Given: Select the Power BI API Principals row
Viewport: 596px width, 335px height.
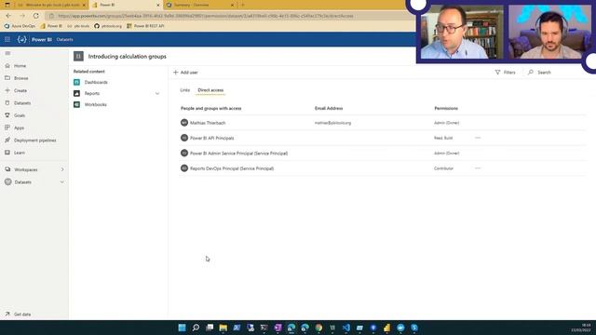Looking at the screenshot, I should coord(383,138).
